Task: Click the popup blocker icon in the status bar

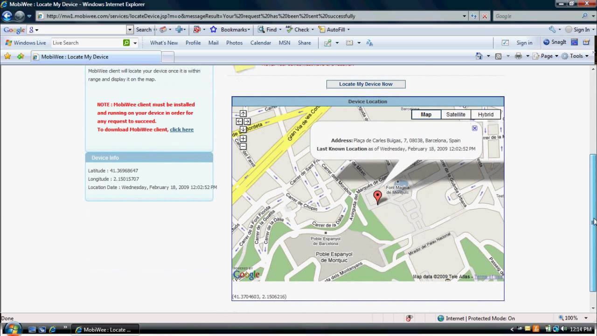Action: [x=409, y=318]
